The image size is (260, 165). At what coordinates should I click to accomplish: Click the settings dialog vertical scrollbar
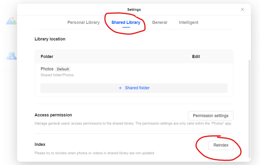click(249, 107)
